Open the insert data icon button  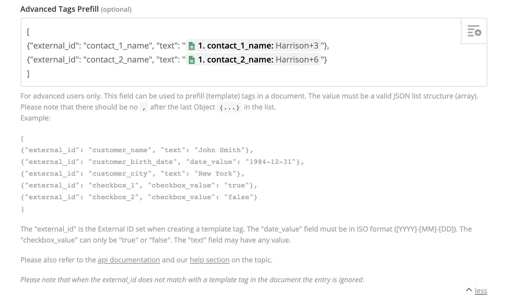474,31
